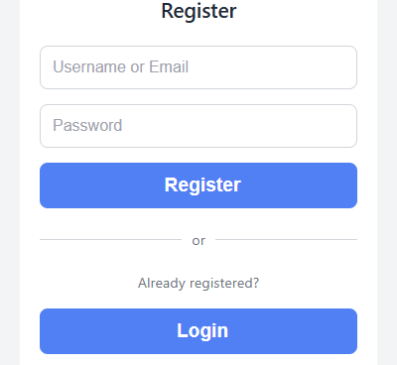Place cursor in the Username or Email placeholder
397x365 pixels.
[121, 66]
